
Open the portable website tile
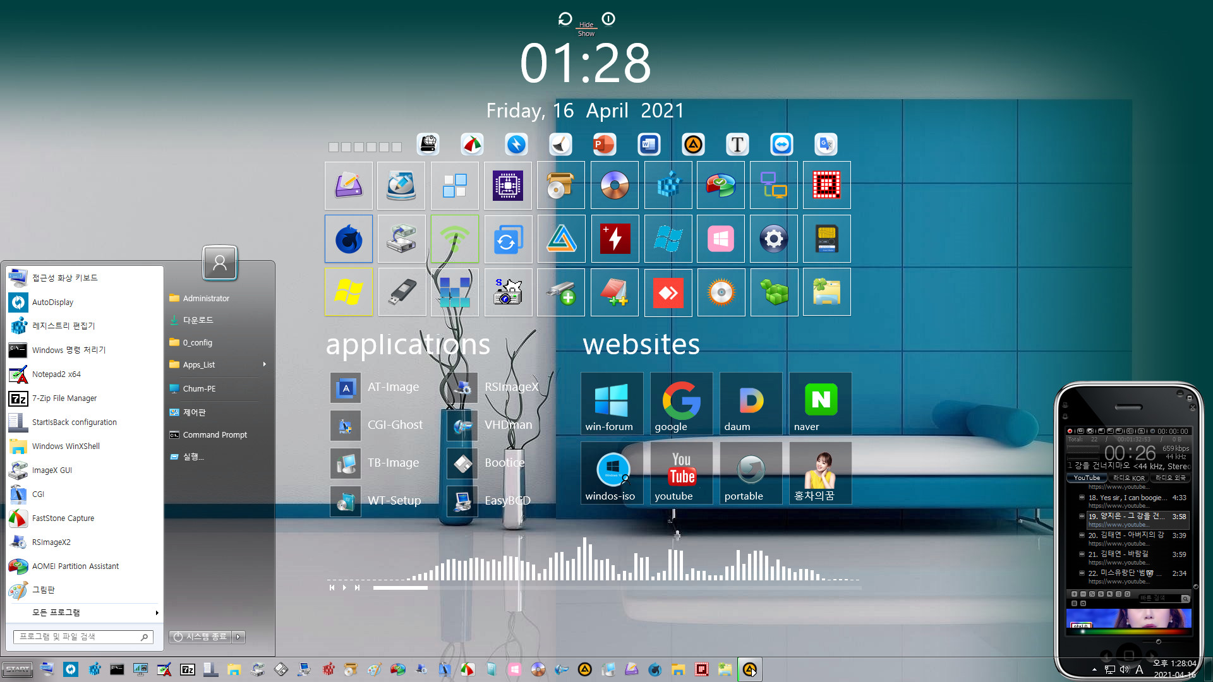[x=751, y=473]
